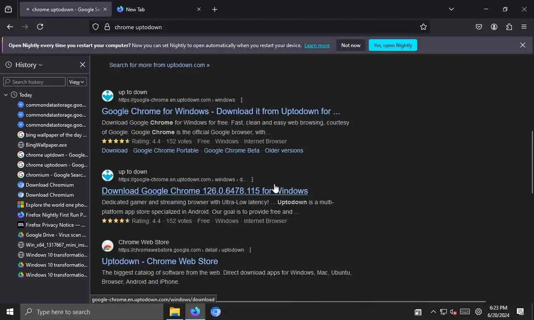Open Firefox Privacy Notice history entry
534x320 pixels.
coord(52,225)
